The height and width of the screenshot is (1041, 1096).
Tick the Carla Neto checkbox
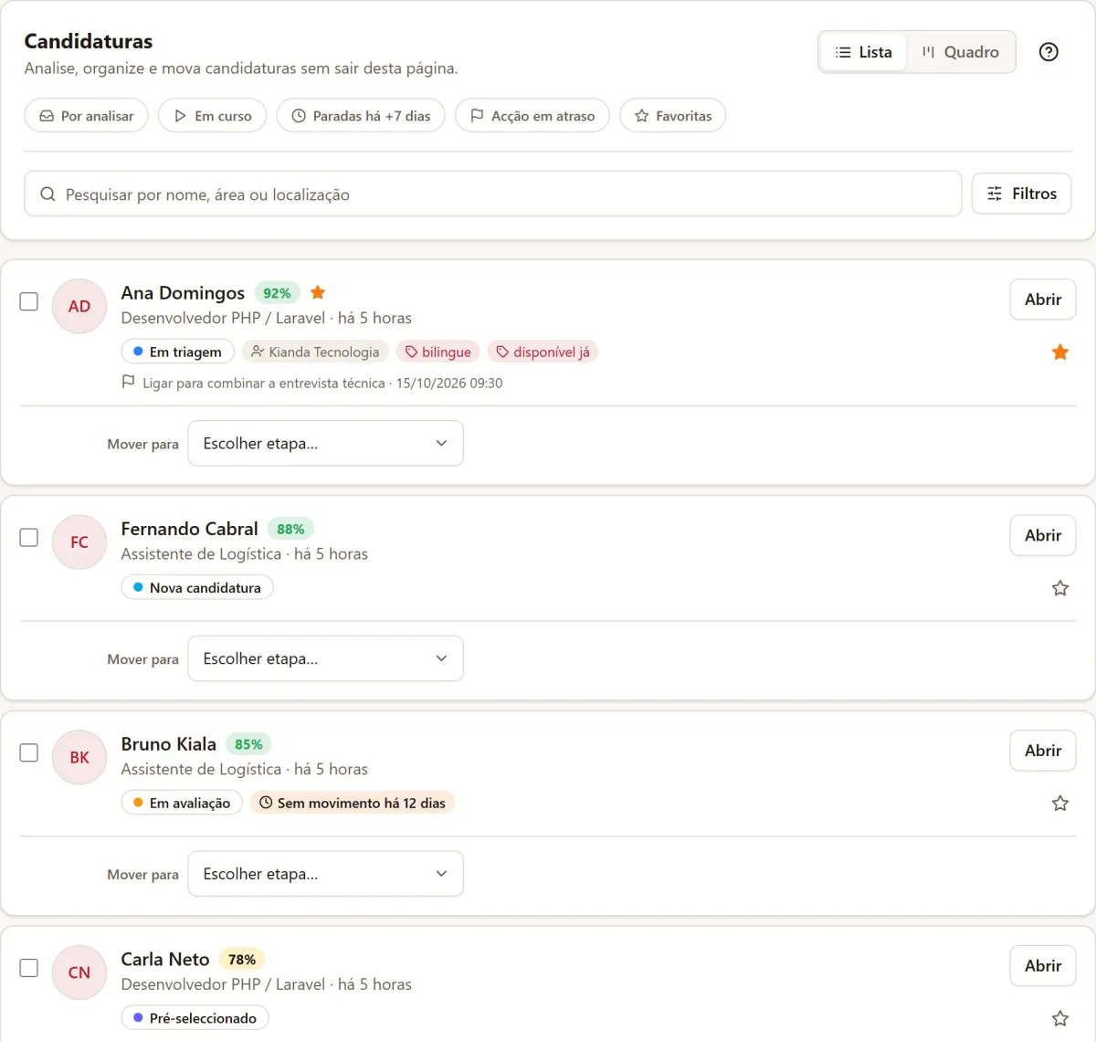(x=29, y=968)
